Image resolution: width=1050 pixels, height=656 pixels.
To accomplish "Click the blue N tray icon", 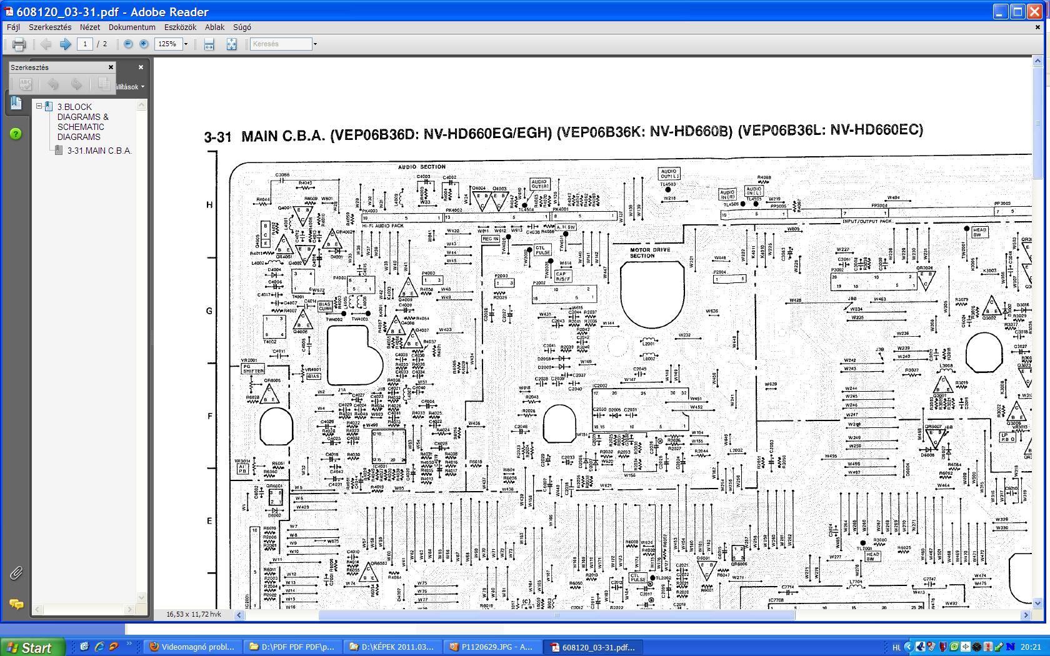I will [x=1011, y=647].
